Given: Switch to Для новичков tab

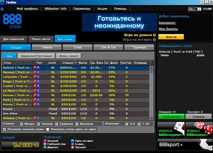Looking at the screenshot, I should pos(14,39).
